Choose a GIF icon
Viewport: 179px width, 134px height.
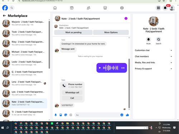71,115
